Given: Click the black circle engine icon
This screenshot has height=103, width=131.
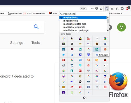Looking at the screenshot, I should click(80, 82).
